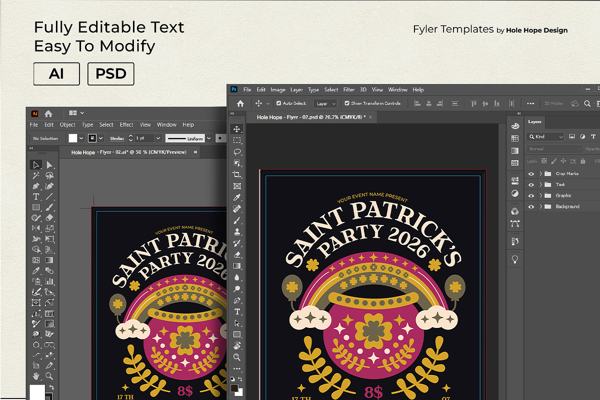Hide the Graphic layer group
The height and width of the screenshot is (400, 600).
pyautogui.click(x=531, y=195)
